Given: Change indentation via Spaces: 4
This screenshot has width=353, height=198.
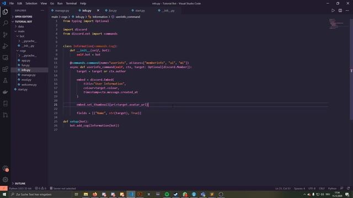Looking at the screenshot, I should click(x=299, y=188).
